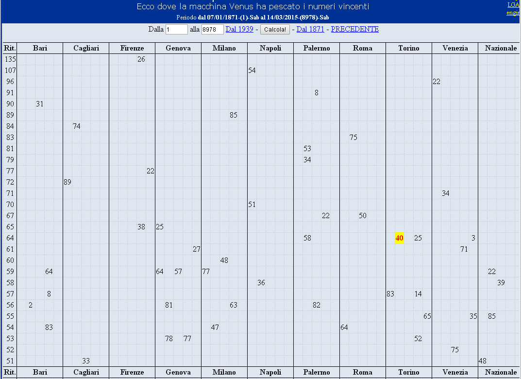Select number 82 in Palermo row 56
The width and height of the screenshot is (521, 379).
tap(317, 305)
